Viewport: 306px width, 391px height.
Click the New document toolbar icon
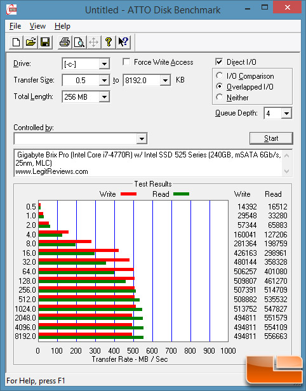[17, 42]
